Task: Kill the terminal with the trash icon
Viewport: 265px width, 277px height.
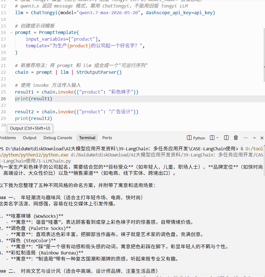Action: (x=236, y=138)
